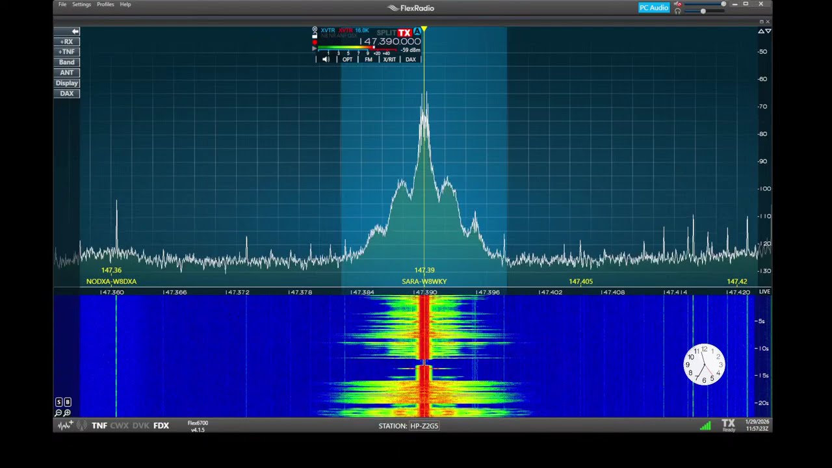Click the B band zoom button
Image resolution: width=832 pixels, height=468 pixels.
point(68,402)
